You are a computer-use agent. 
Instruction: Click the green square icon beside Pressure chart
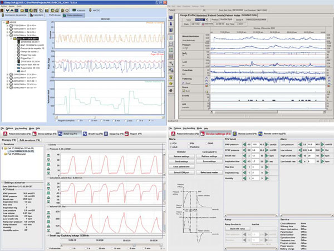point(48,164)
